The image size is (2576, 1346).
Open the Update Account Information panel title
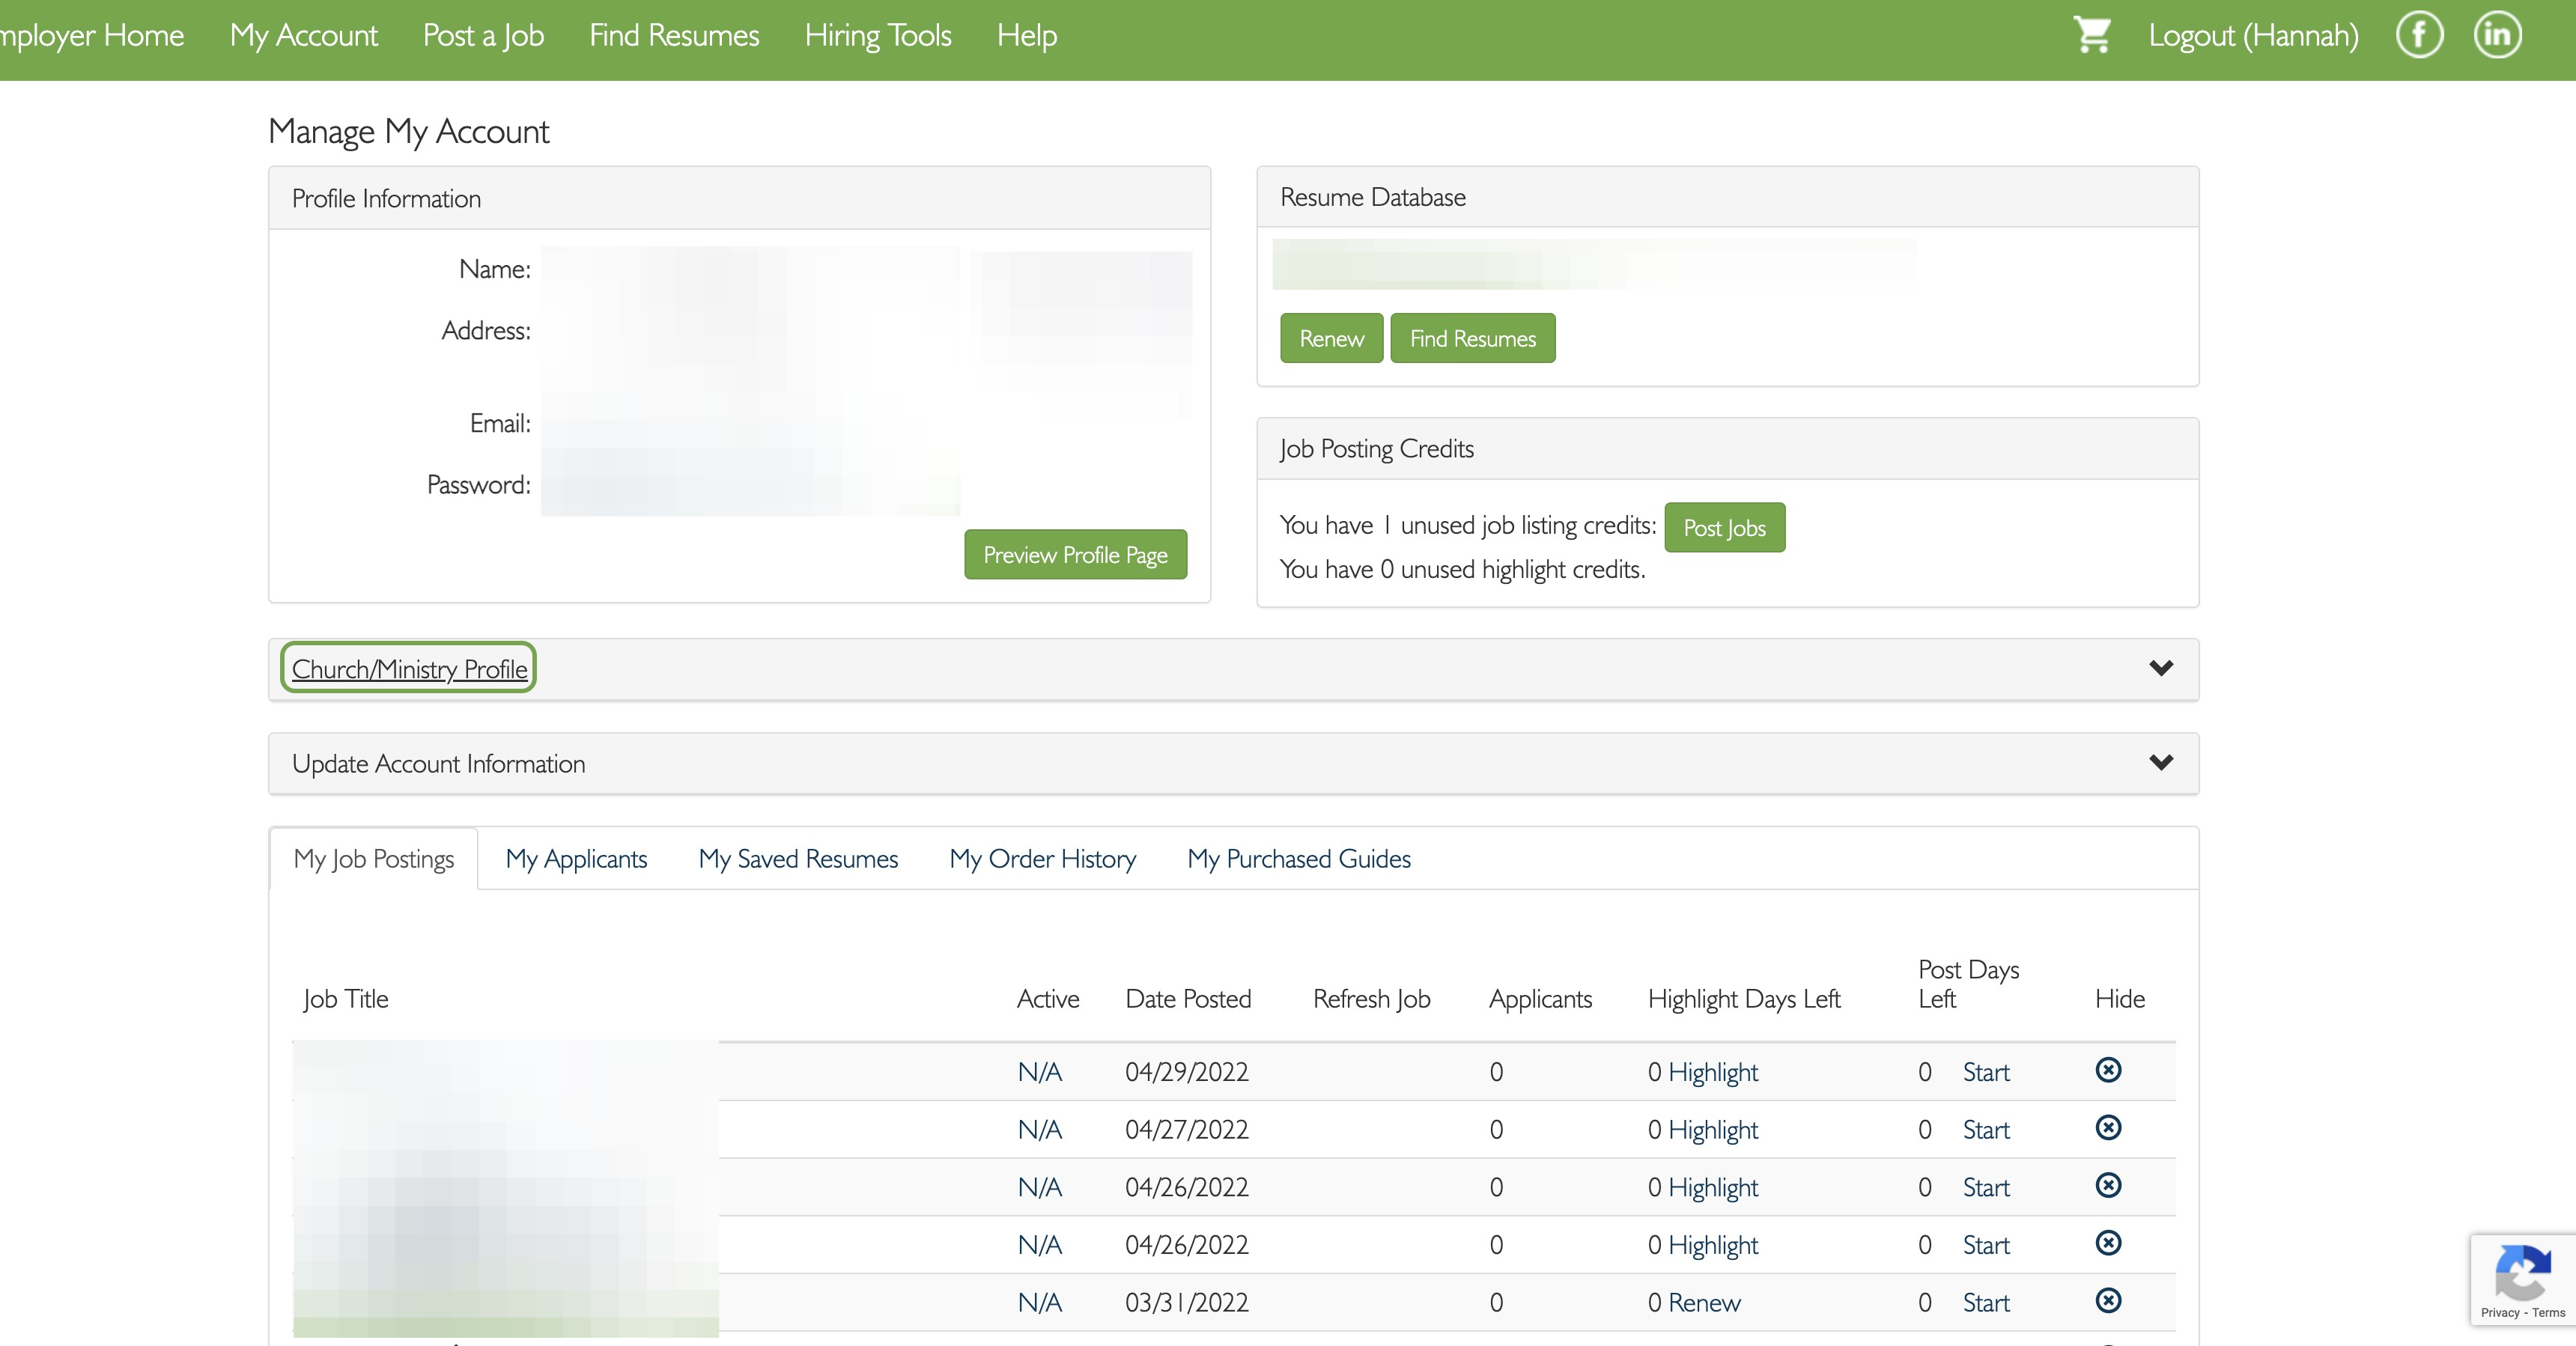coord(438,764)
